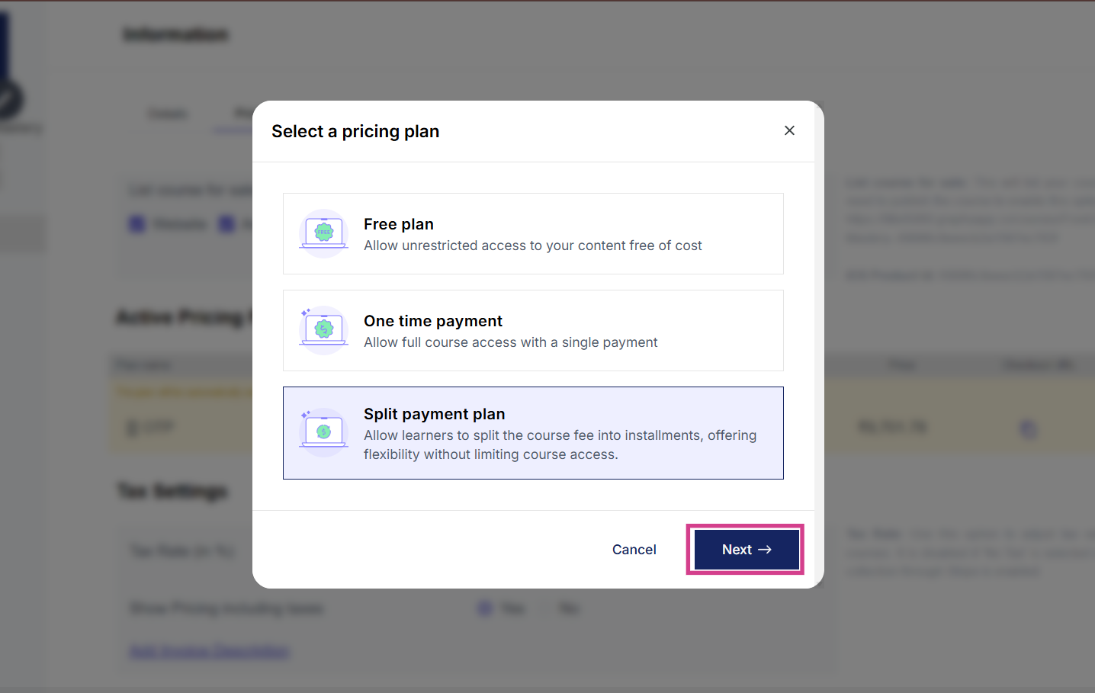Click the Next button
The image size is (1095, 693).
point(746,550)
